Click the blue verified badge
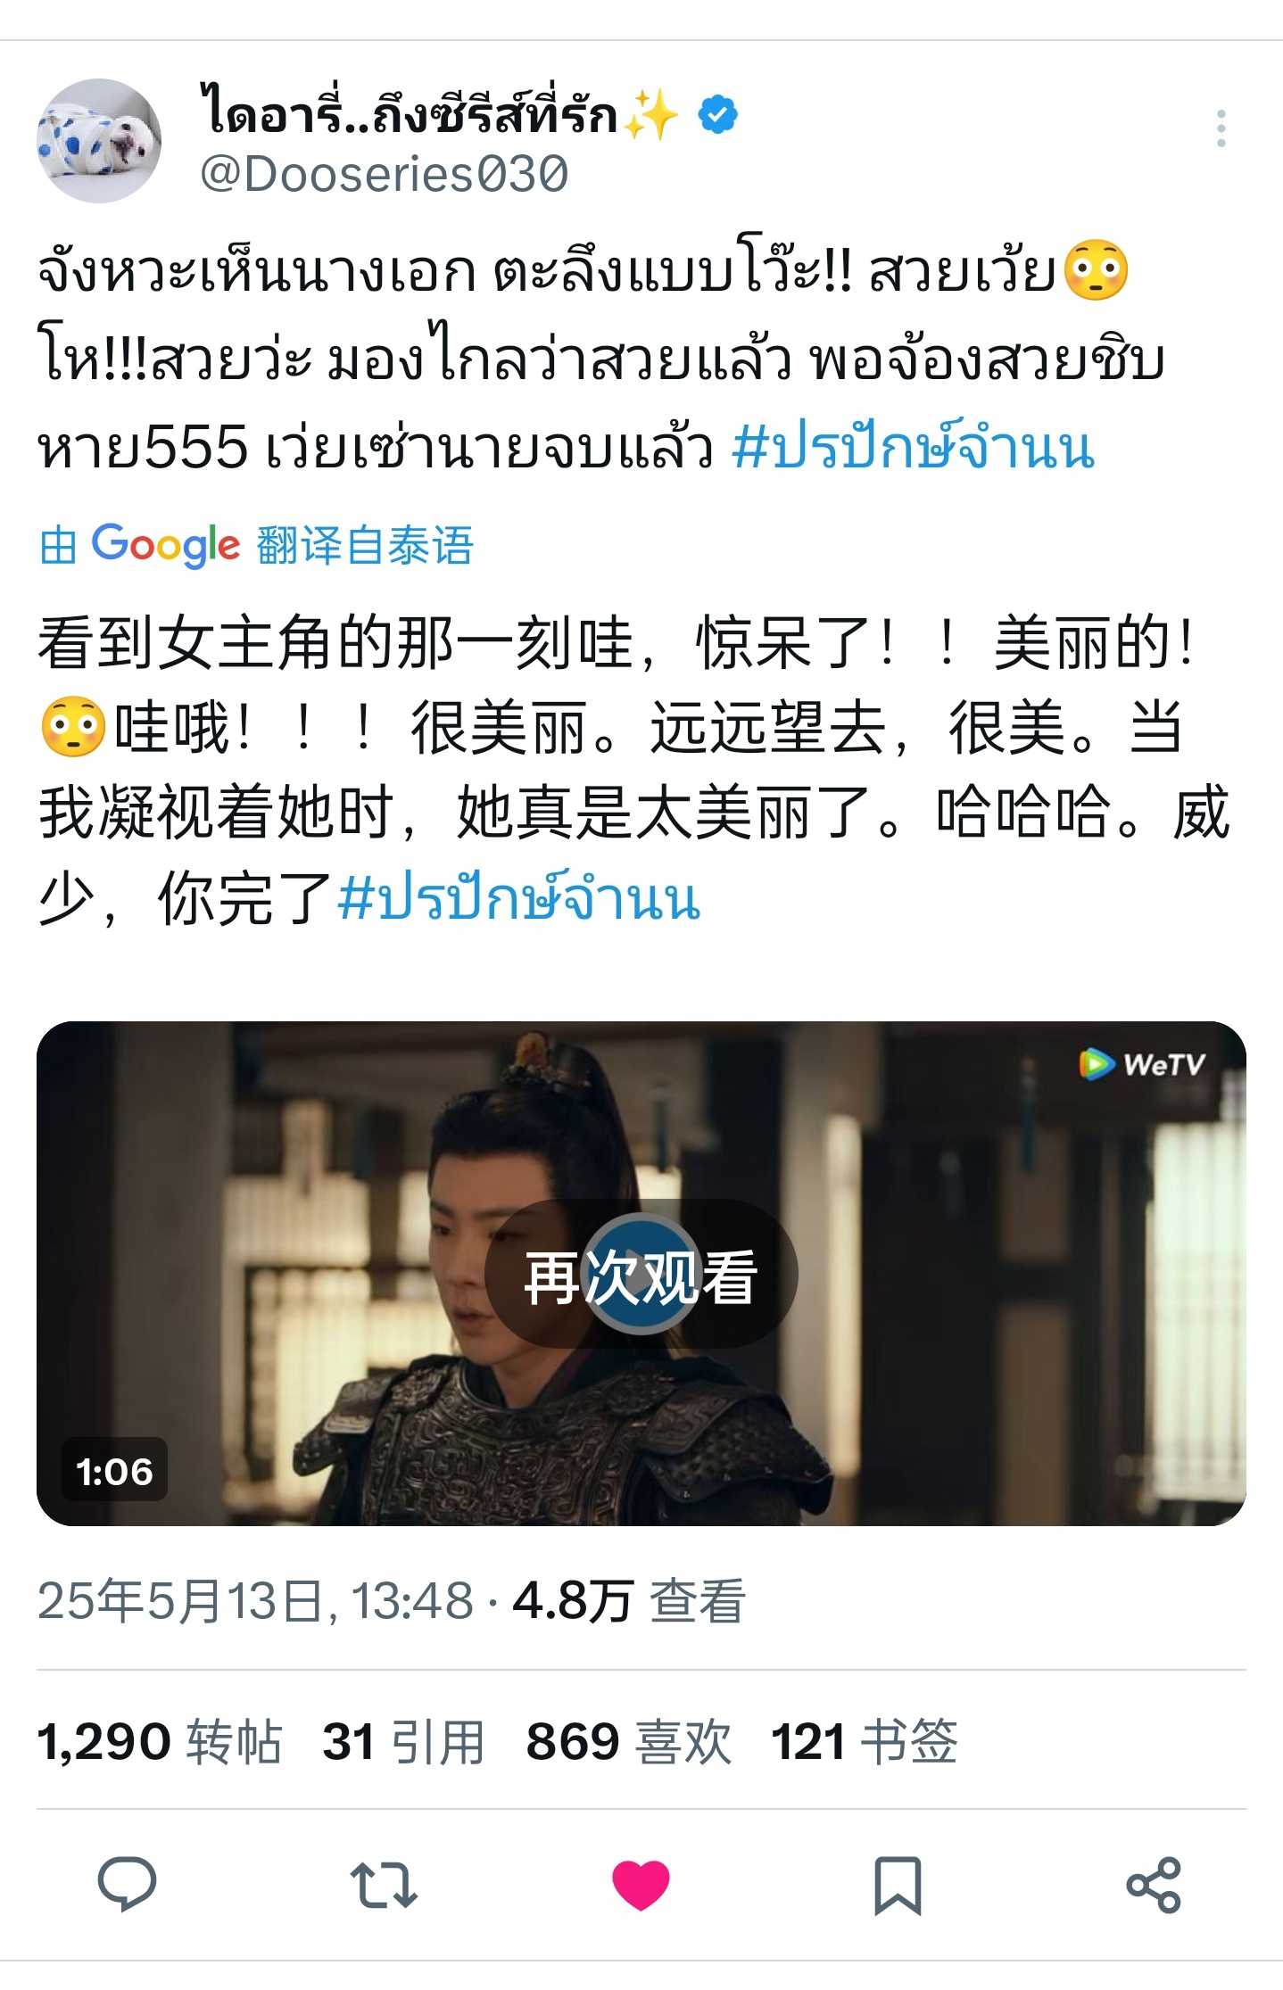The width and height of the screenshot is (1283, 1990). 717,115
